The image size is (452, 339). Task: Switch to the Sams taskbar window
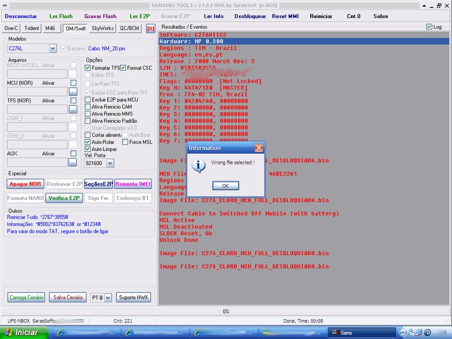pos(362,333)
